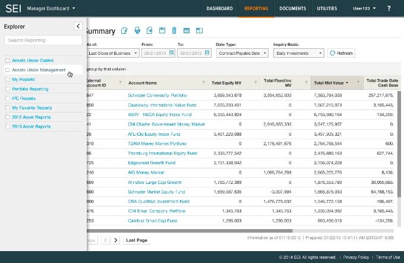The image size is (404, 263).
Task: Open the User123 account menu
Action: [x=364, y=8]
